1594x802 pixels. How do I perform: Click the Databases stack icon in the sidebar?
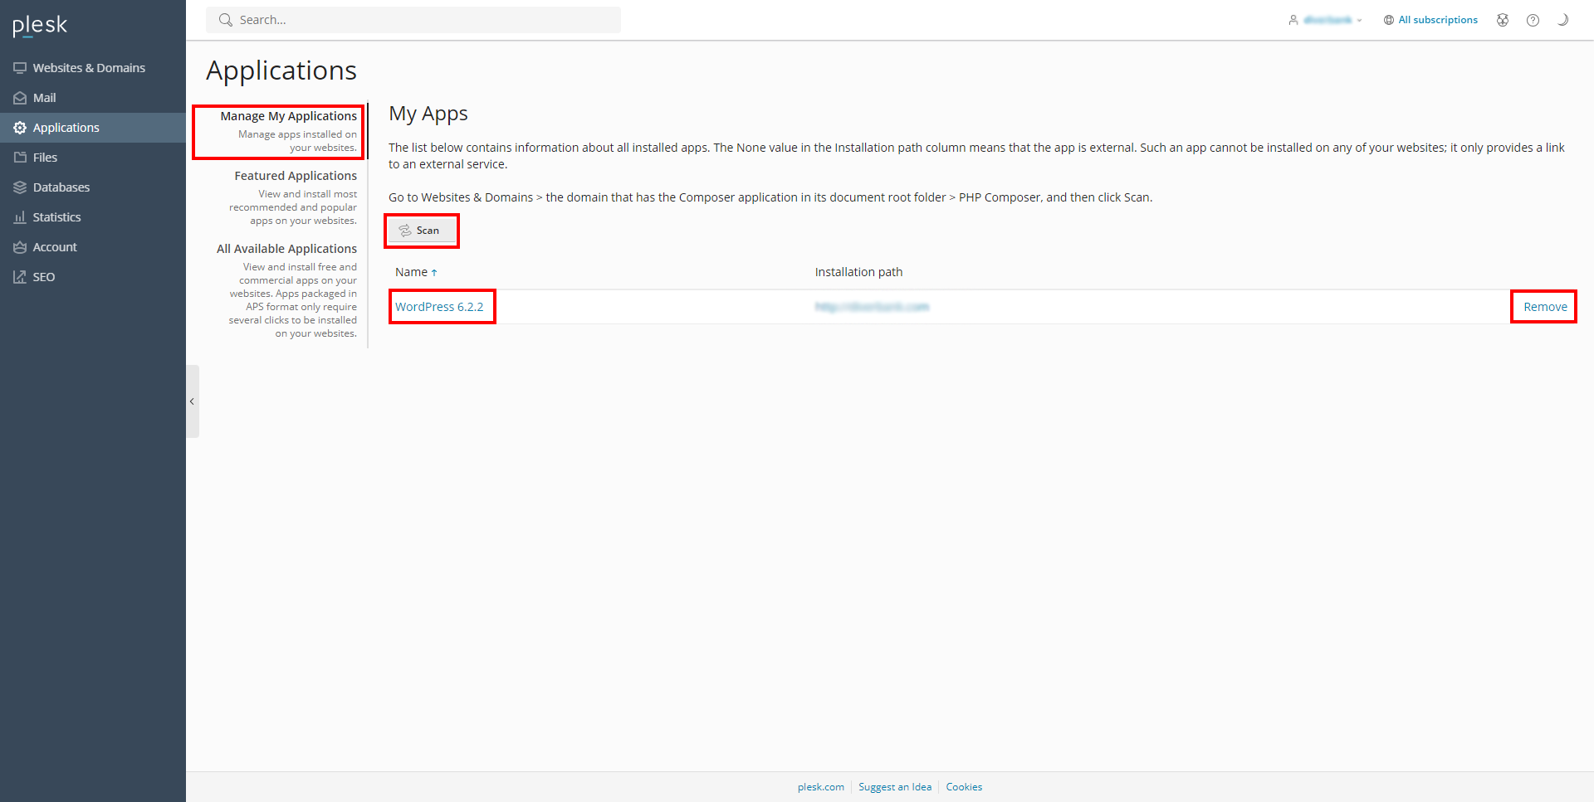click(20, 187)
